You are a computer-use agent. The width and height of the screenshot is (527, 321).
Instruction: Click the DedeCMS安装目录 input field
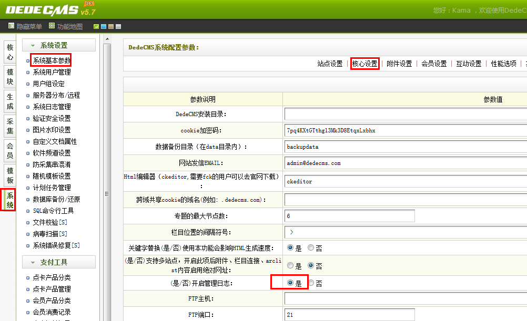click(406, 114)
